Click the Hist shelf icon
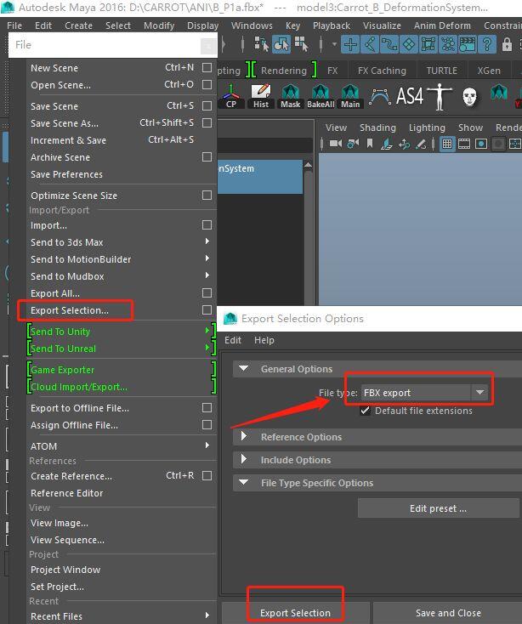Screen dimensions: 522x624 (261, 96)
